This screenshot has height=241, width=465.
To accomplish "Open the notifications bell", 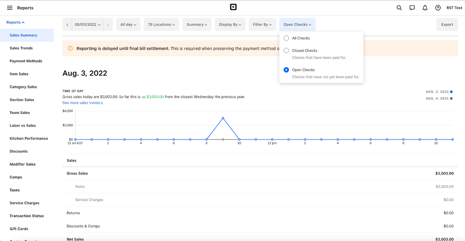I will click(x=425, y=8).
